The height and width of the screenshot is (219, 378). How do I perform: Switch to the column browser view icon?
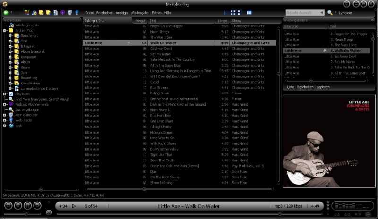249,13
